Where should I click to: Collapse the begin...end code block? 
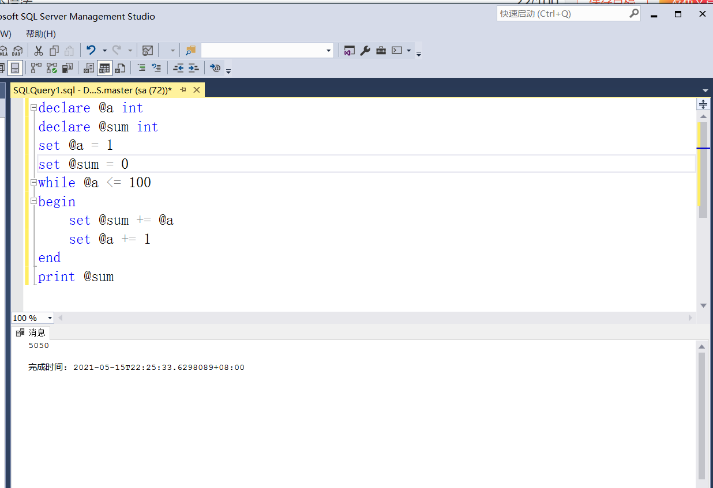coord(33,202)
